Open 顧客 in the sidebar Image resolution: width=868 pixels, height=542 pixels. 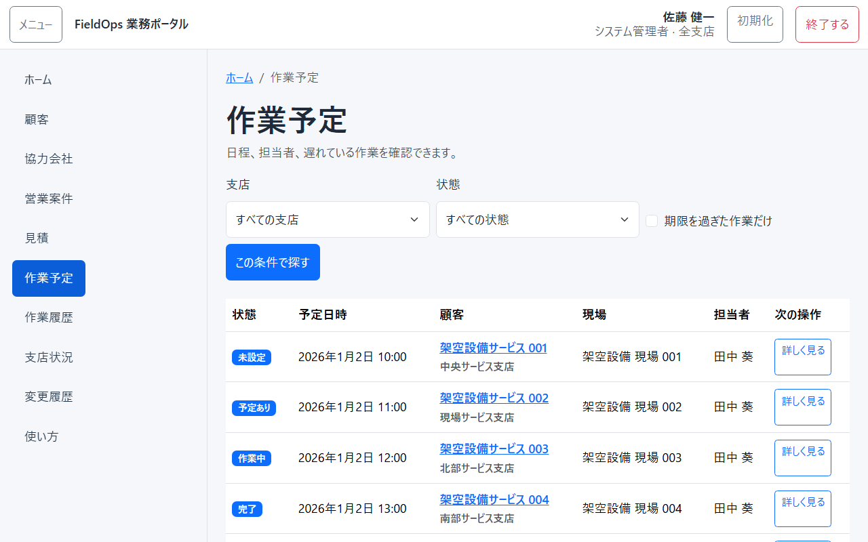37,119
